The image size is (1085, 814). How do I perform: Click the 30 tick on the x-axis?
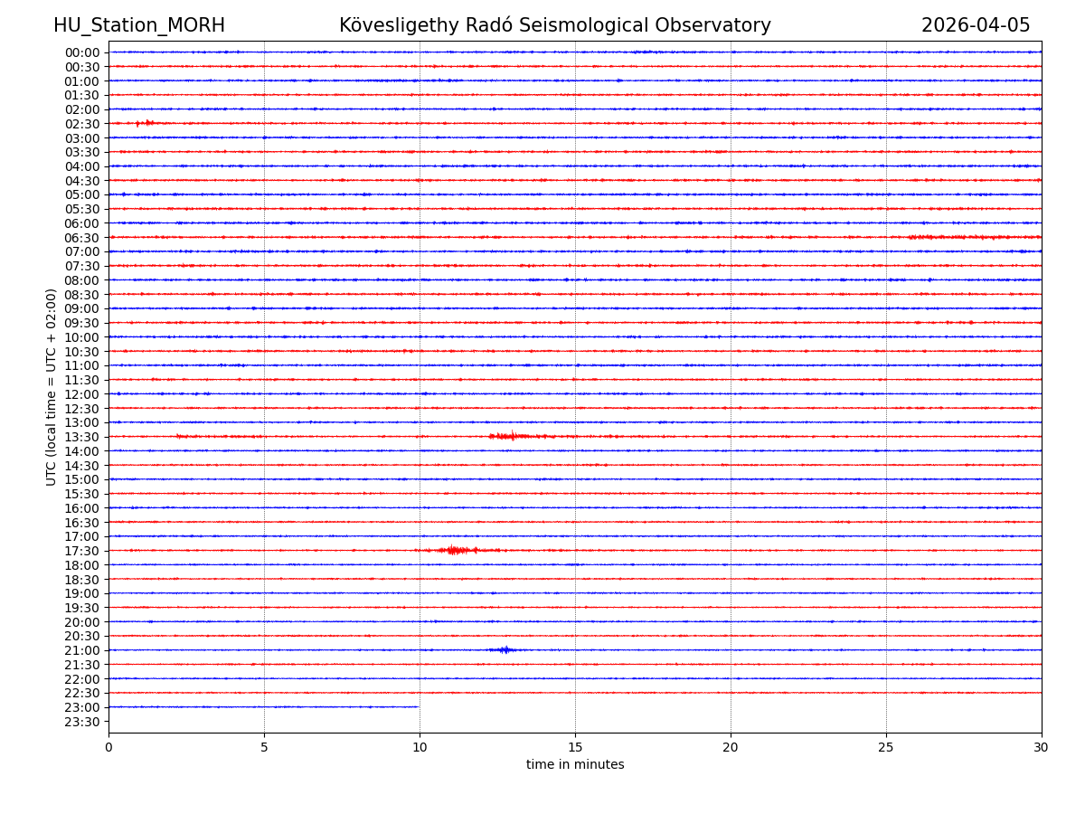1041,748
